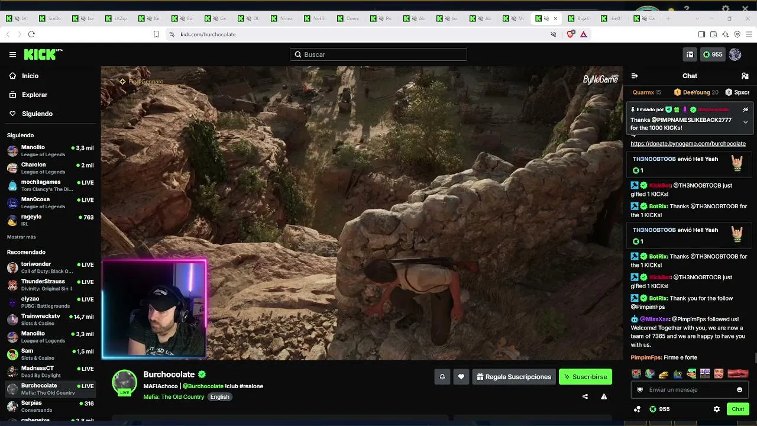
Task: Click the Enviar un mensaje field
Action: pyautogui.click(x=690, y=389)
